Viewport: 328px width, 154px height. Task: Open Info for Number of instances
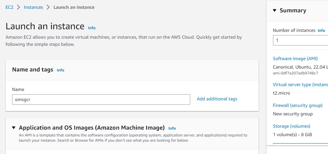pyautogui.click(x=321, y=31)
